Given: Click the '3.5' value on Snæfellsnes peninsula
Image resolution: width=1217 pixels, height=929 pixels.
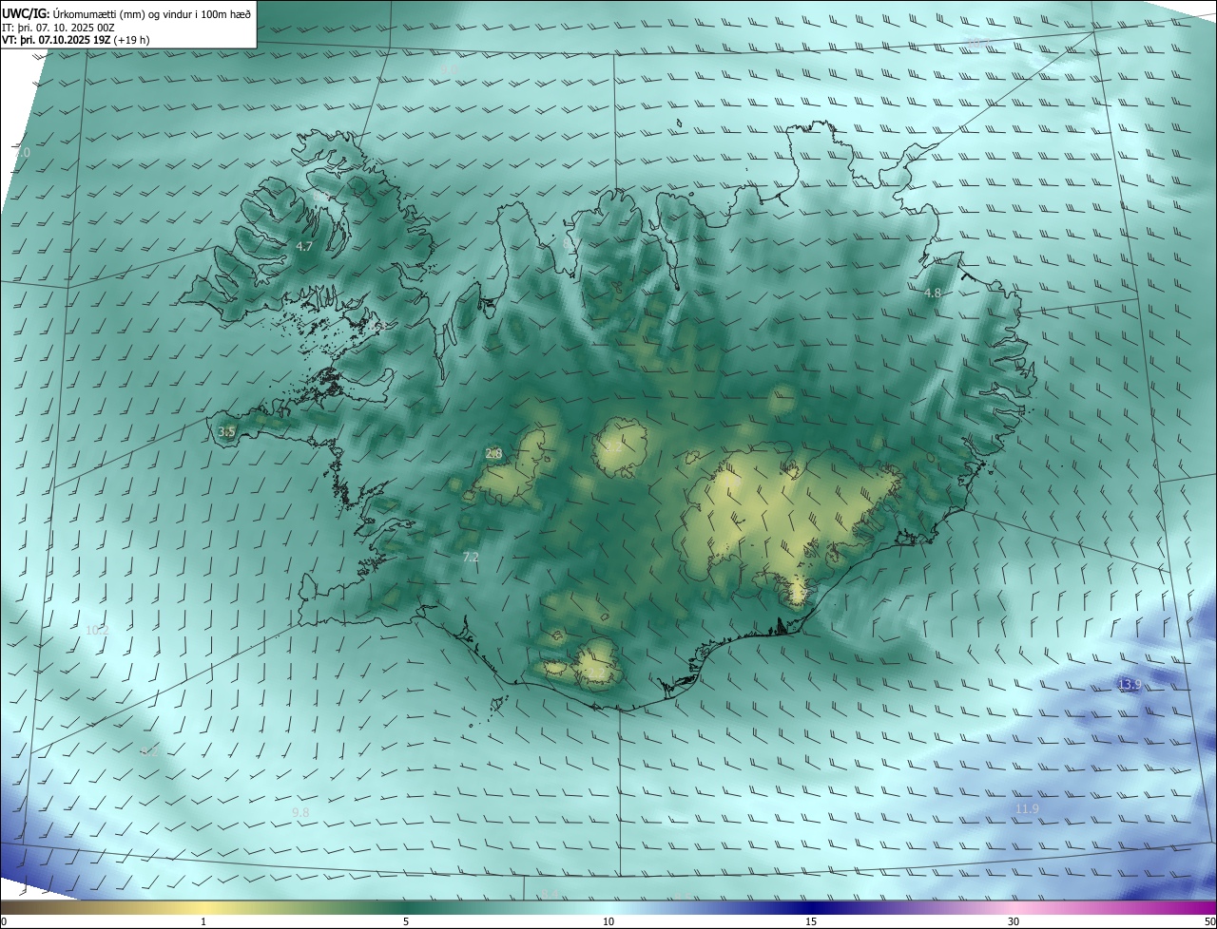Looking at the screenshot, I should coord(226,432).
